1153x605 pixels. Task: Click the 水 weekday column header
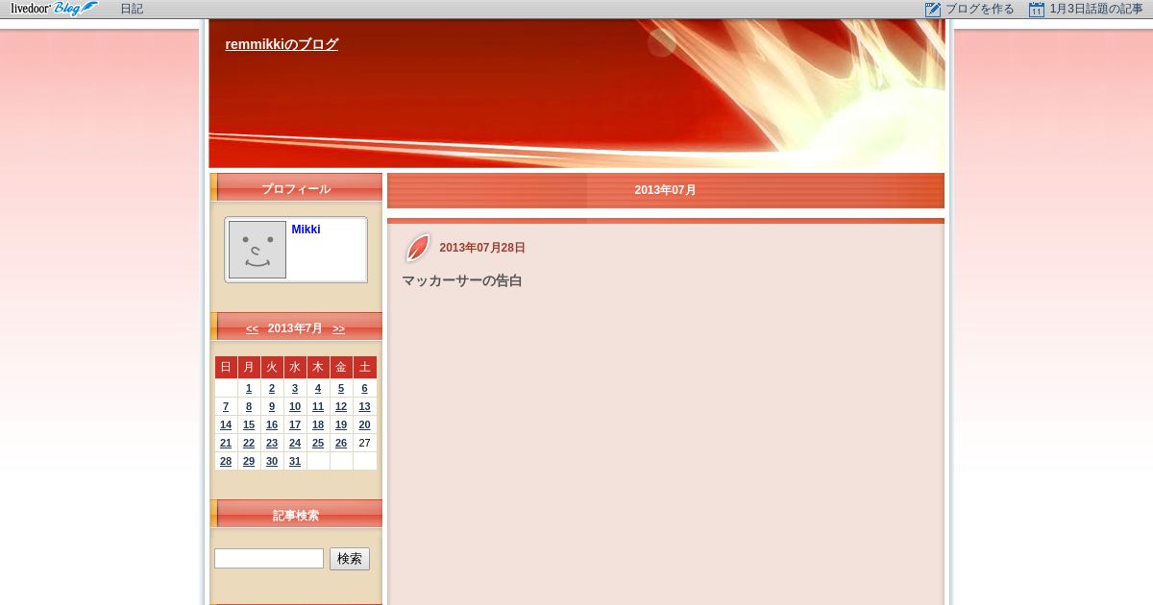(295, 367)
